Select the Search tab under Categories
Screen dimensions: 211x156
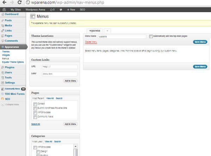tap(57, 142)
